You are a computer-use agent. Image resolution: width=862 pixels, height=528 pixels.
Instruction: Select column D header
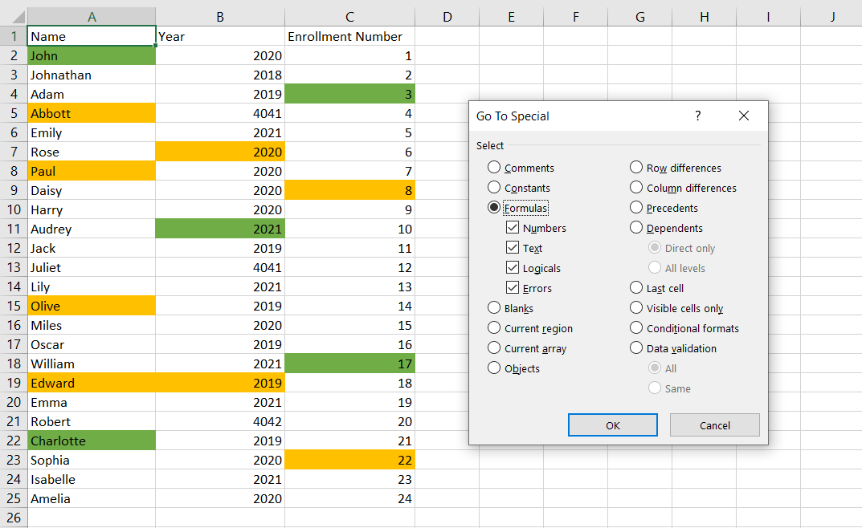click(447, 17)
